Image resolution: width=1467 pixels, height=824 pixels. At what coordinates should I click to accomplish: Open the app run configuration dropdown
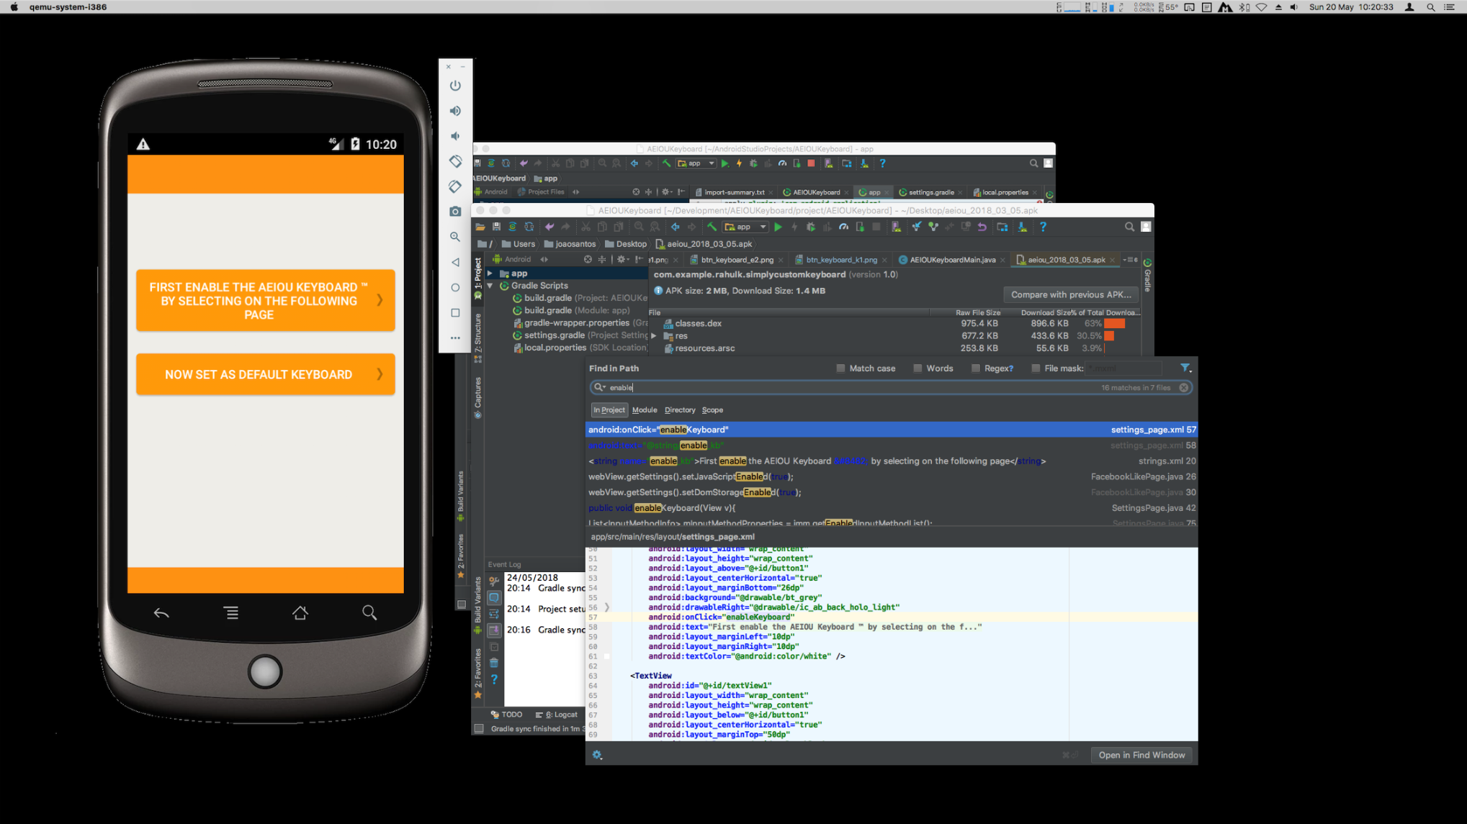(x=746, y=227)
